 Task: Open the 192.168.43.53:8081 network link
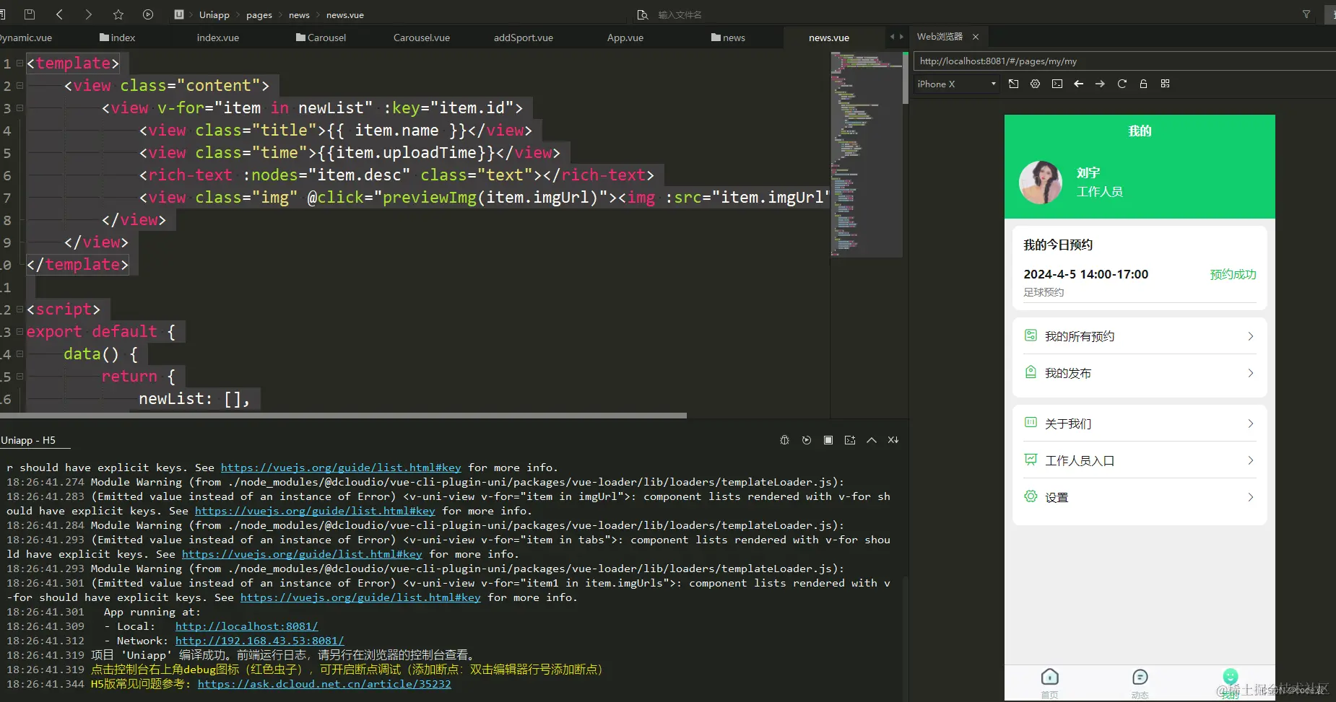point(259,641)
